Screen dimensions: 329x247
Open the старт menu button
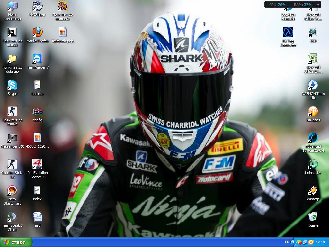[x=16, y=242]
